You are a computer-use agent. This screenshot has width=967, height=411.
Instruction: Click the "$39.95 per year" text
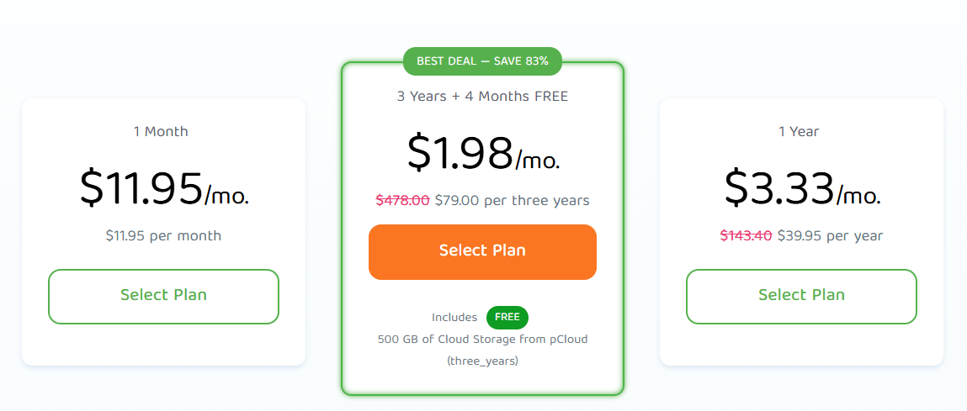(830, 236)
